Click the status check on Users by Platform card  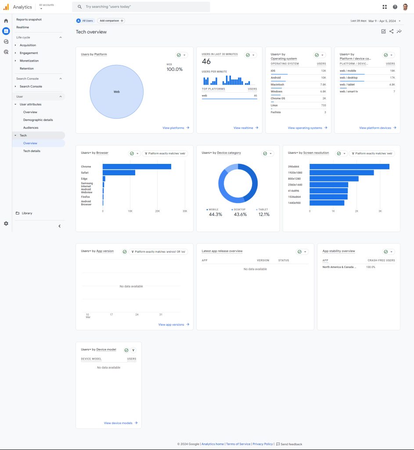point(179,55)
